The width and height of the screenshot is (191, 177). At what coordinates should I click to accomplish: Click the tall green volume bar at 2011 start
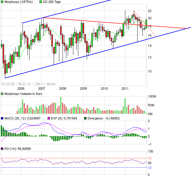125,106
